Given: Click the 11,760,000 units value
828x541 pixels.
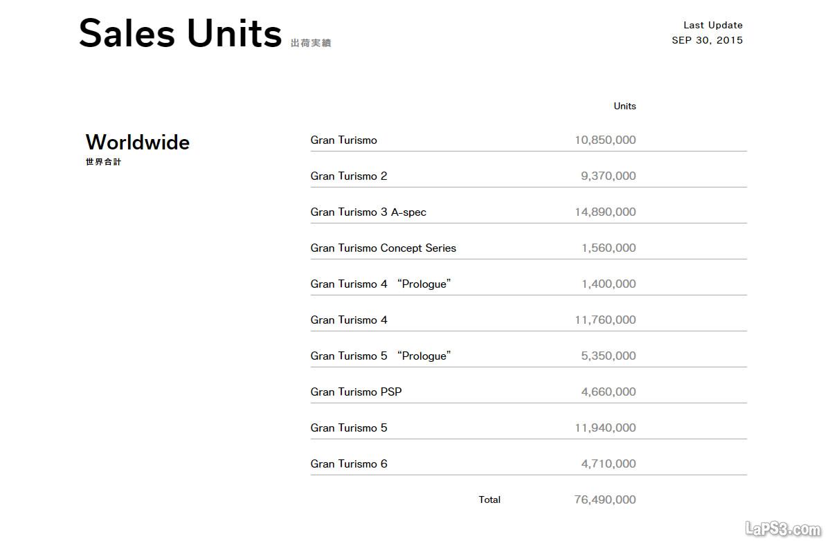Looking at the screenshot, I should pyautogui.click(x=604, y=320).
